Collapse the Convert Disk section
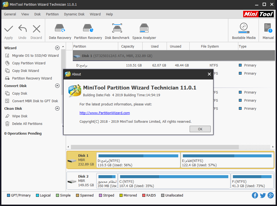The width and height of the screenshot is (277, 206). coord(57,85)
